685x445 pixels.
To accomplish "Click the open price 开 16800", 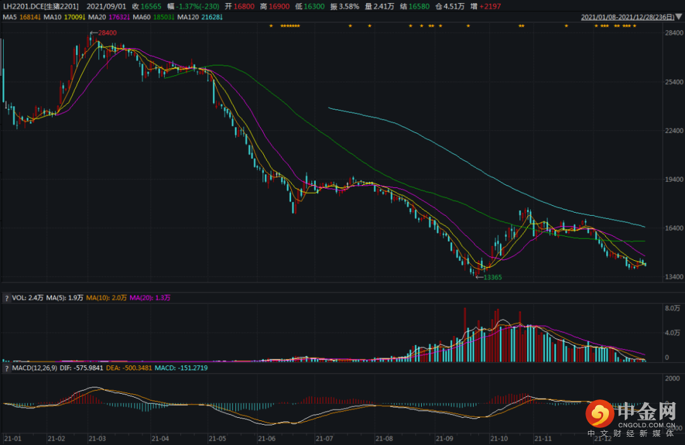I will (x=240, y=6).
